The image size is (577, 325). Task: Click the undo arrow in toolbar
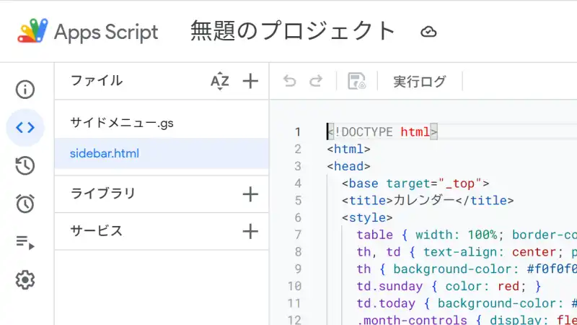(x=290, y=81)
